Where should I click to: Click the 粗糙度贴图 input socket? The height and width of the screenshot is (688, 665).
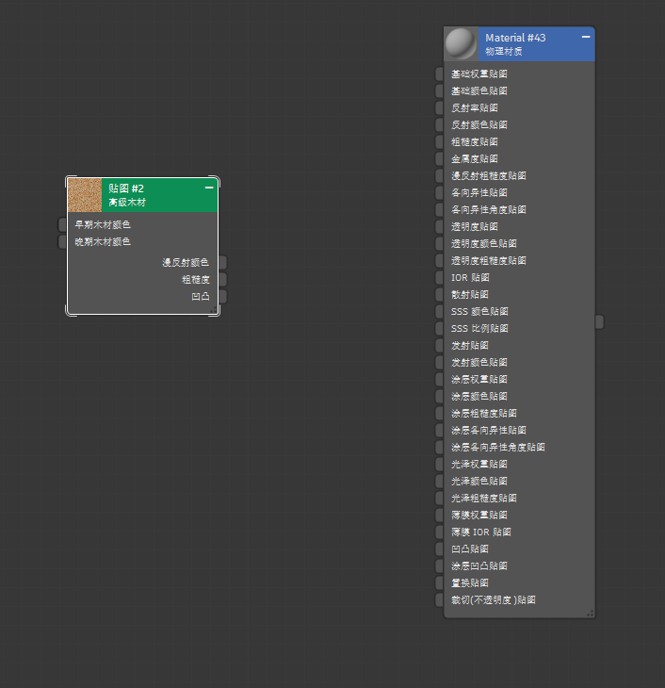point(439,141)
